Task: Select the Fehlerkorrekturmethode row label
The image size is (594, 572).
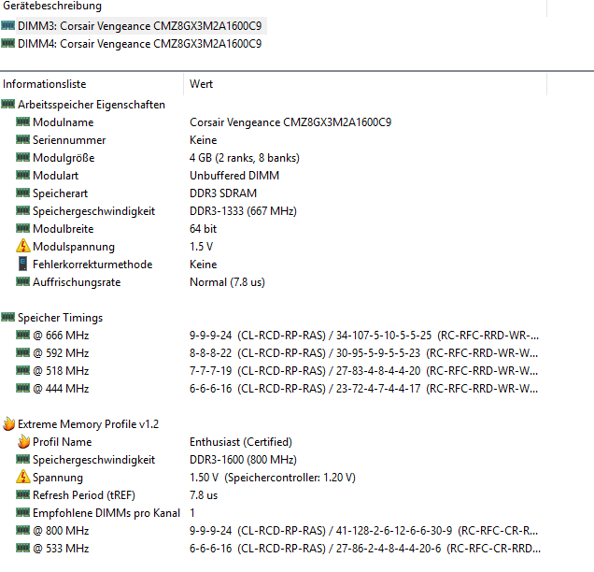Action: pyautogui.click(x=92, y=265)
